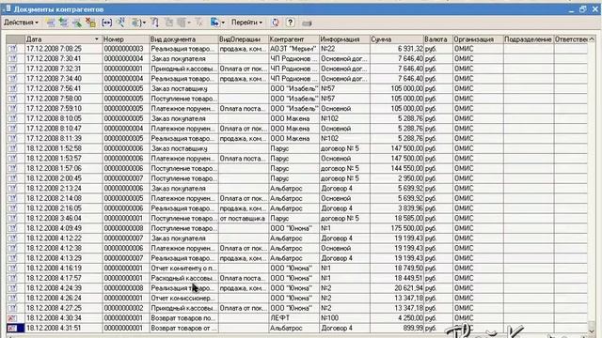Select the 'от поставщика' operation cell
The height and width of the screenshot is (338, 602).
243,218
